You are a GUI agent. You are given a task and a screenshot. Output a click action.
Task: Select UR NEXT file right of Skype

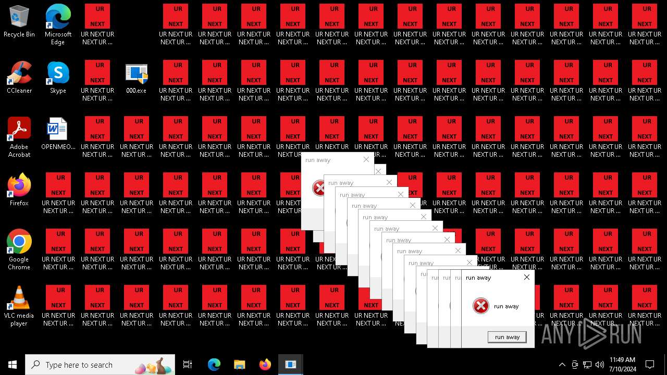click(x=97, y=81)
